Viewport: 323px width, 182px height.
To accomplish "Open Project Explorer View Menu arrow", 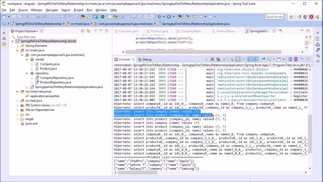I will [x=95, y=31].
